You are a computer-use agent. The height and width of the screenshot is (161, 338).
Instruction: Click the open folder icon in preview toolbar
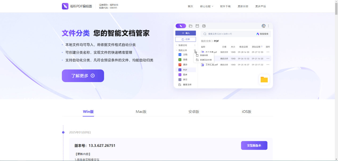pyautogui.click(x=190, y=26)
